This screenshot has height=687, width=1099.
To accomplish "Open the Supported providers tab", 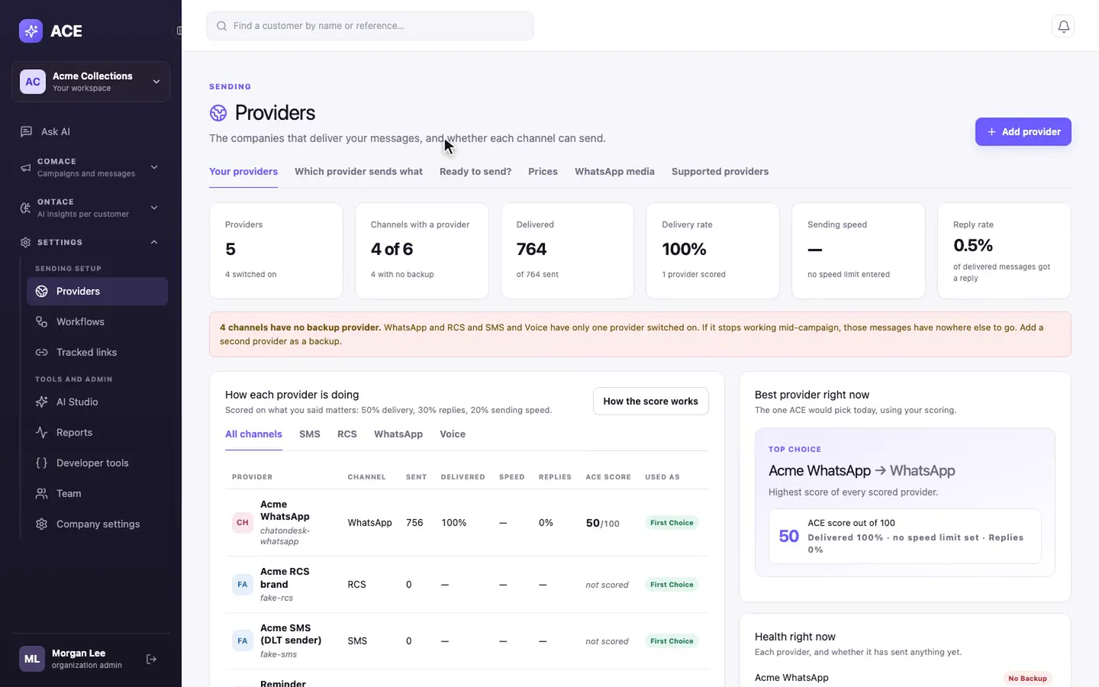I will click(720, 172).
